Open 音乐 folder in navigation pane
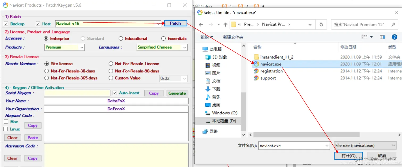 (x=213, y=97)
